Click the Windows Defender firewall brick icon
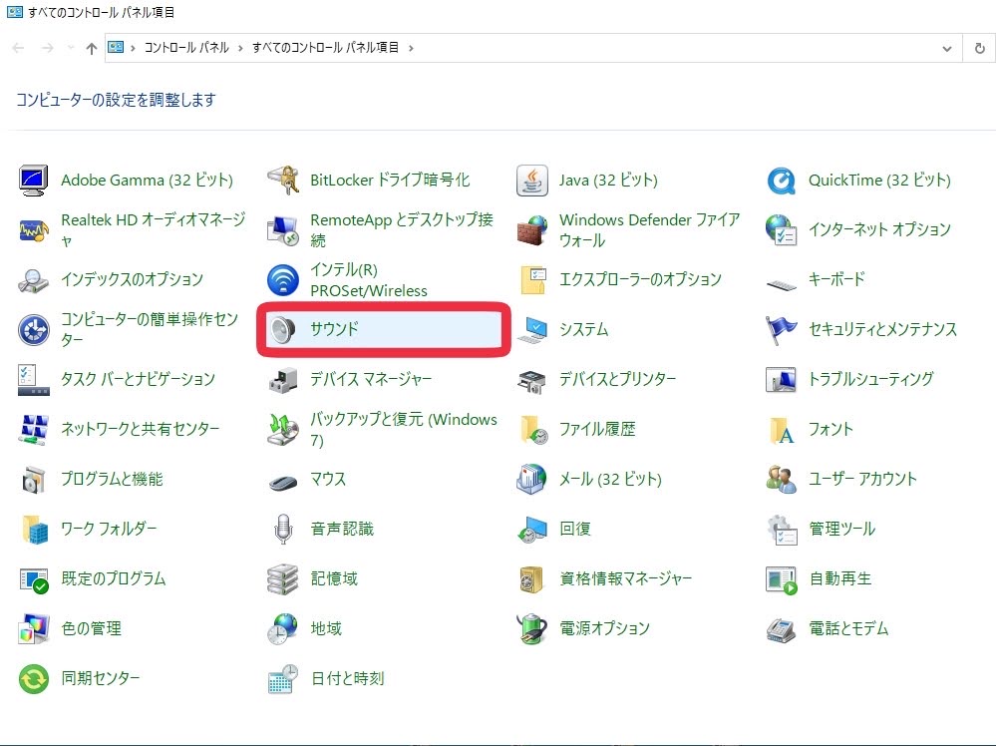 [532, 230]
